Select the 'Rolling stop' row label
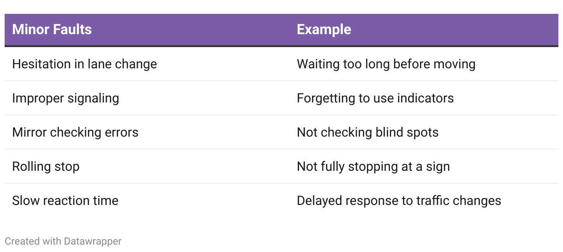Viewport: 563px width, 252px height. coord(46,166)
